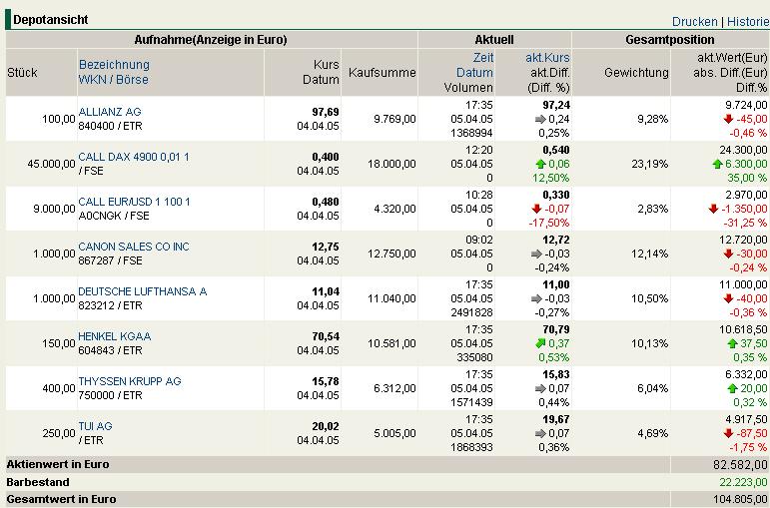Click the green up arrow beside CALL DAX 0,06
This screenshot has height=508, width=770.
pos(540,164)
